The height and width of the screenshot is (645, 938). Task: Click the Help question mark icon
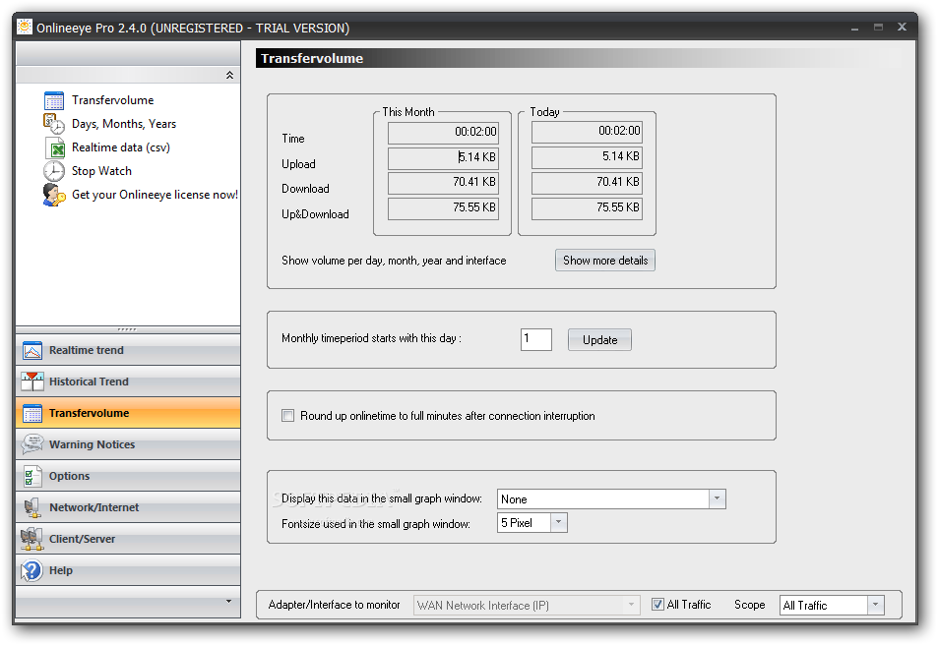click(x=31, y=570)
